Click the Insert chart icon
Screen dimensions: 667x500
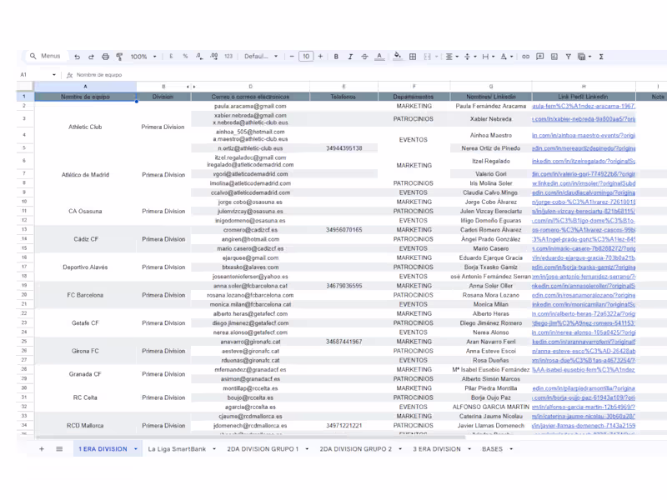click(554, 57)
